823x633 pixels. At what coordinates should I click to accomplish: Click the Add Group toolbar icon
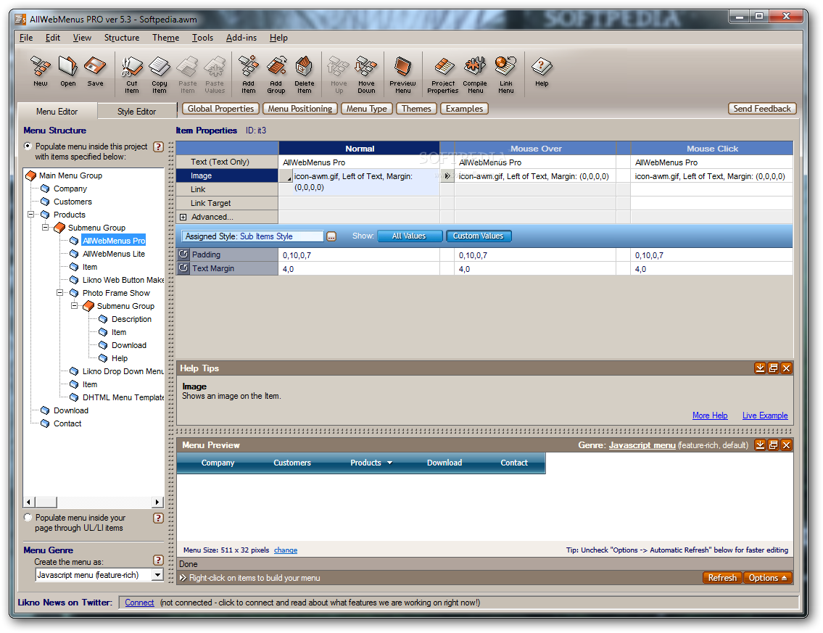click(276, 75)
